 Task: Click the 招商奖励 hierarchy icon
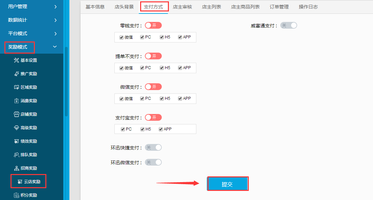pyautogui.click(x=16, y=168)
